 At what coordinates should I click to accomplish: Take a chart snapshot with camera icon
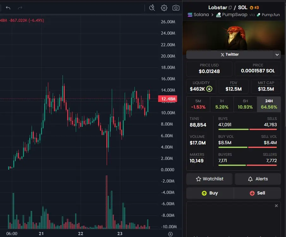[x=176, y=8]
